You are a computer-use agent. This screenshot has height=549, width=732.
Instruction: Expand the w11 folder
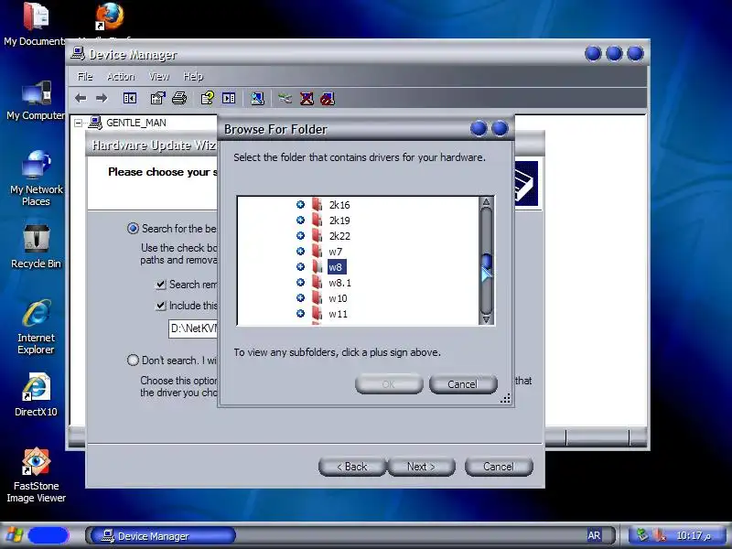[300, 313]
